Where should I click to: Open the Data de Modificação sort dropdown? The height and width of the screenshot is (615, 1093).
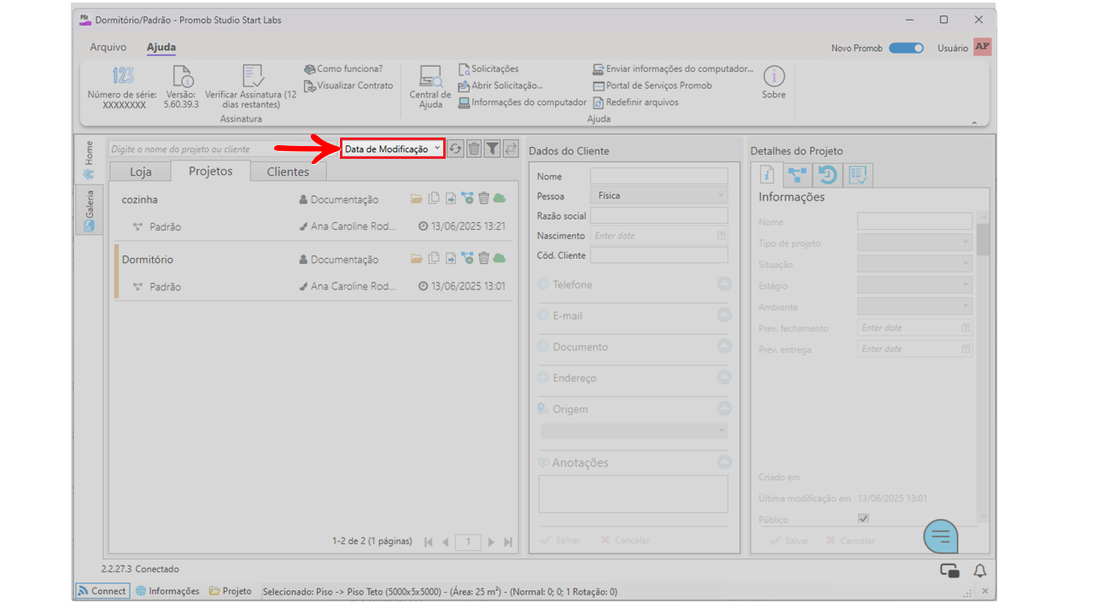393,149
